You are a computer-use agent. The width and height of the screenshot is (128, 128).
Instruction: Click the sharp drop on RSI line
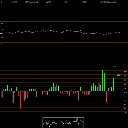[x=81, y=32]
